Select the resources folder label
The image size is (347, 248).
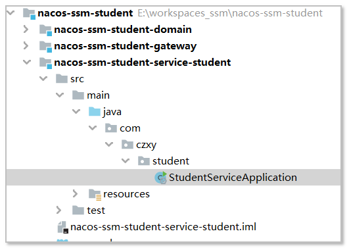tap(127, 194)
